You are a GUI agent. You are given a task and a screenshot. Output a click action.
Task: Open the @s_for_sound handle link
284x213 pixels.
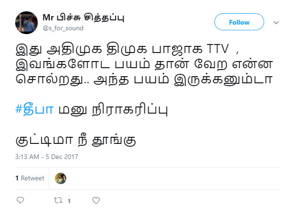click(x=63, y=28)
